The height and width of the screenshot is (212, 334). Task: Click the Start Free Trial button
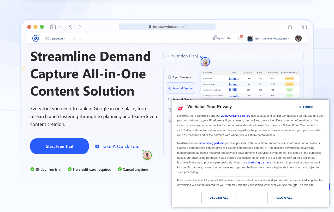tap(59, 146)
